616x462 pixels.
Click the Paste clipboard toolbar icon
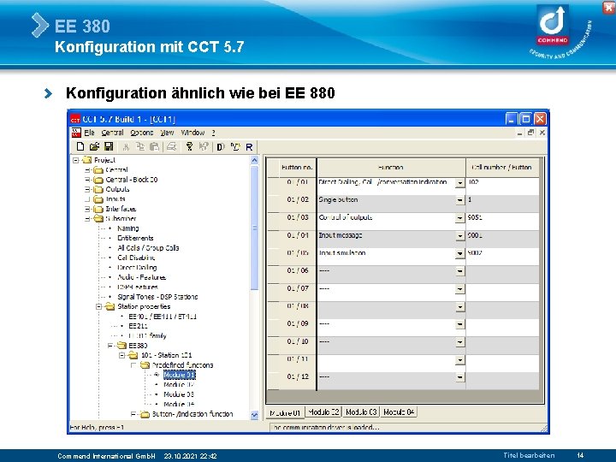coord(155,146)
